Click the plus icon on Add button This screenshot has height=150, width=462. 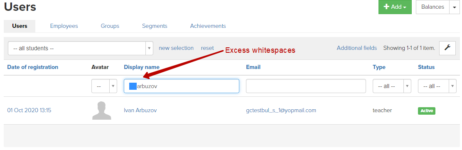point(386,7)
